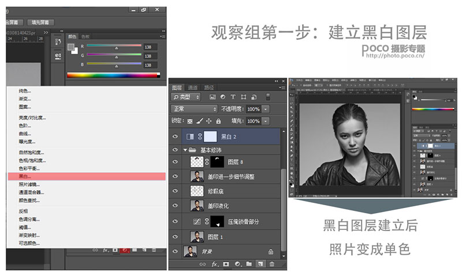Viewport: 462px width, 276px height.
Task: Create new layer icon
Action: point(260,264)
